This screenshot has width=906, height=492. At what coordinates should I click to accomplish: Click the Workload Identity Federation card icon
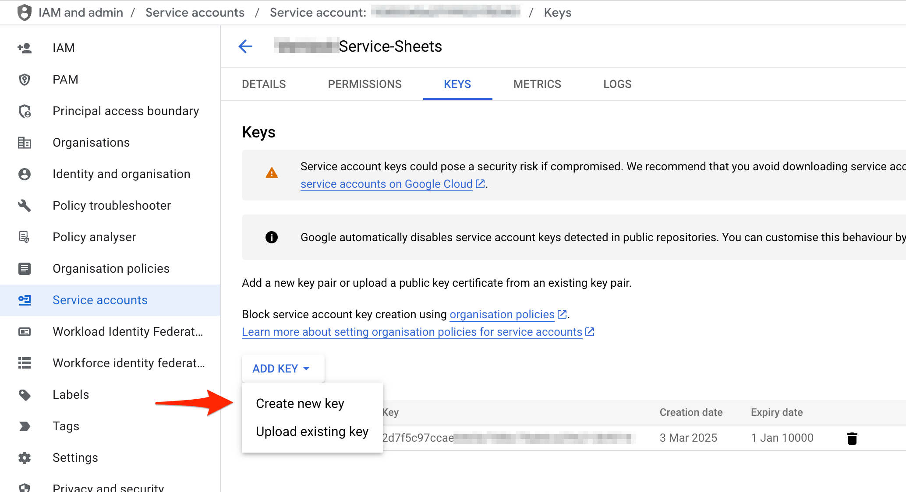point(25,331)
